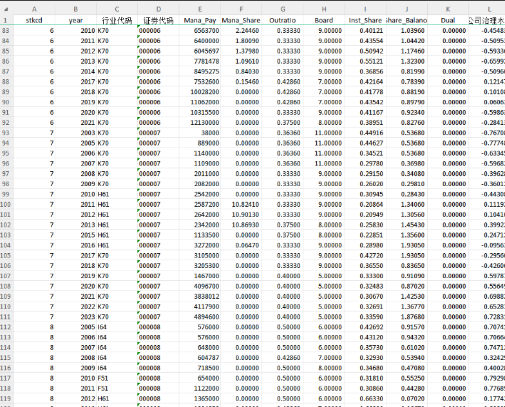
Task: Select industry code H61 in row 99
Action: 117,194
